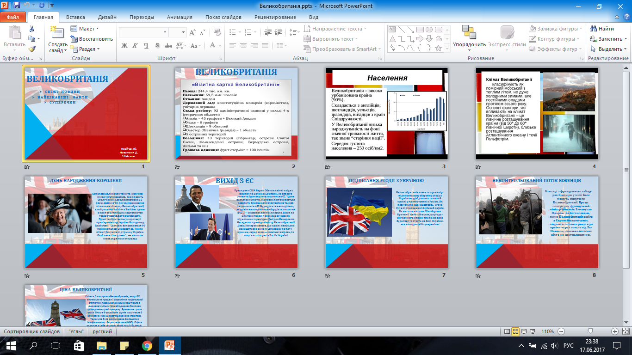Align text to the left
This screenshot has height=355, width=632.
(x=232, y=45)
